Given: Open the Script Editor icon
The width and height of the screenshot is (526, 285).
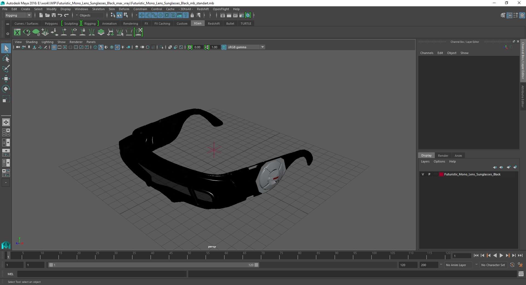Looking at the screenshot, I should pos(521,274).
